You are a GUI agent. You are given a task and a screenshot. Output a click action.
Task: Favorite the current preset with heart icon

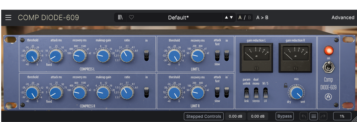(131, 17)
